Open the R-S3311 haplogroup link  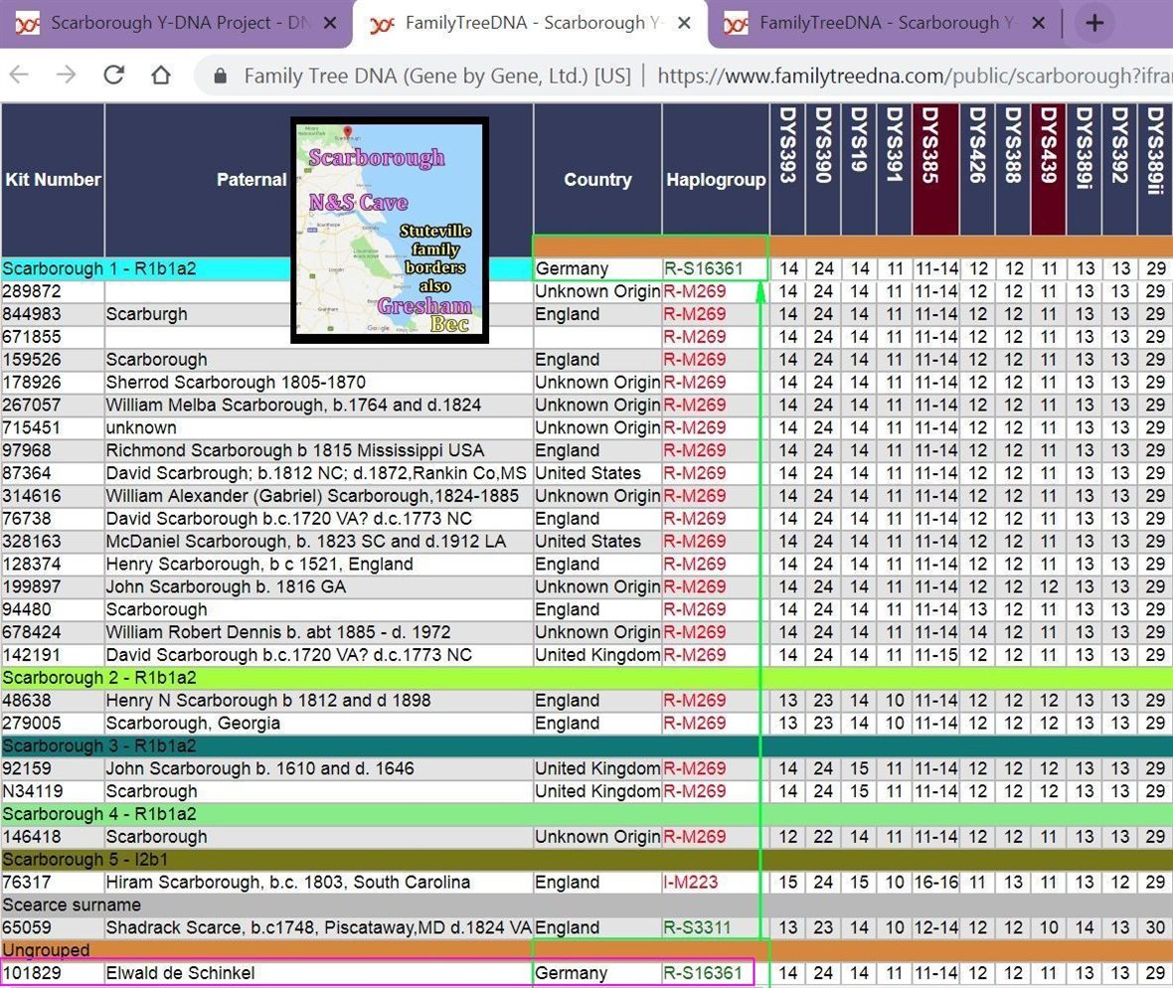(x=697, y=927)
